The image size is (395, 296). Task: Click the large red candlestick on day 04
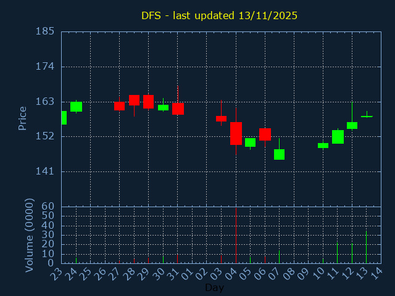coord(236,133)
